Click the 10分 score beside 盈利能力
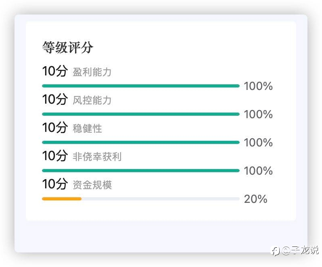 point(55,71)
